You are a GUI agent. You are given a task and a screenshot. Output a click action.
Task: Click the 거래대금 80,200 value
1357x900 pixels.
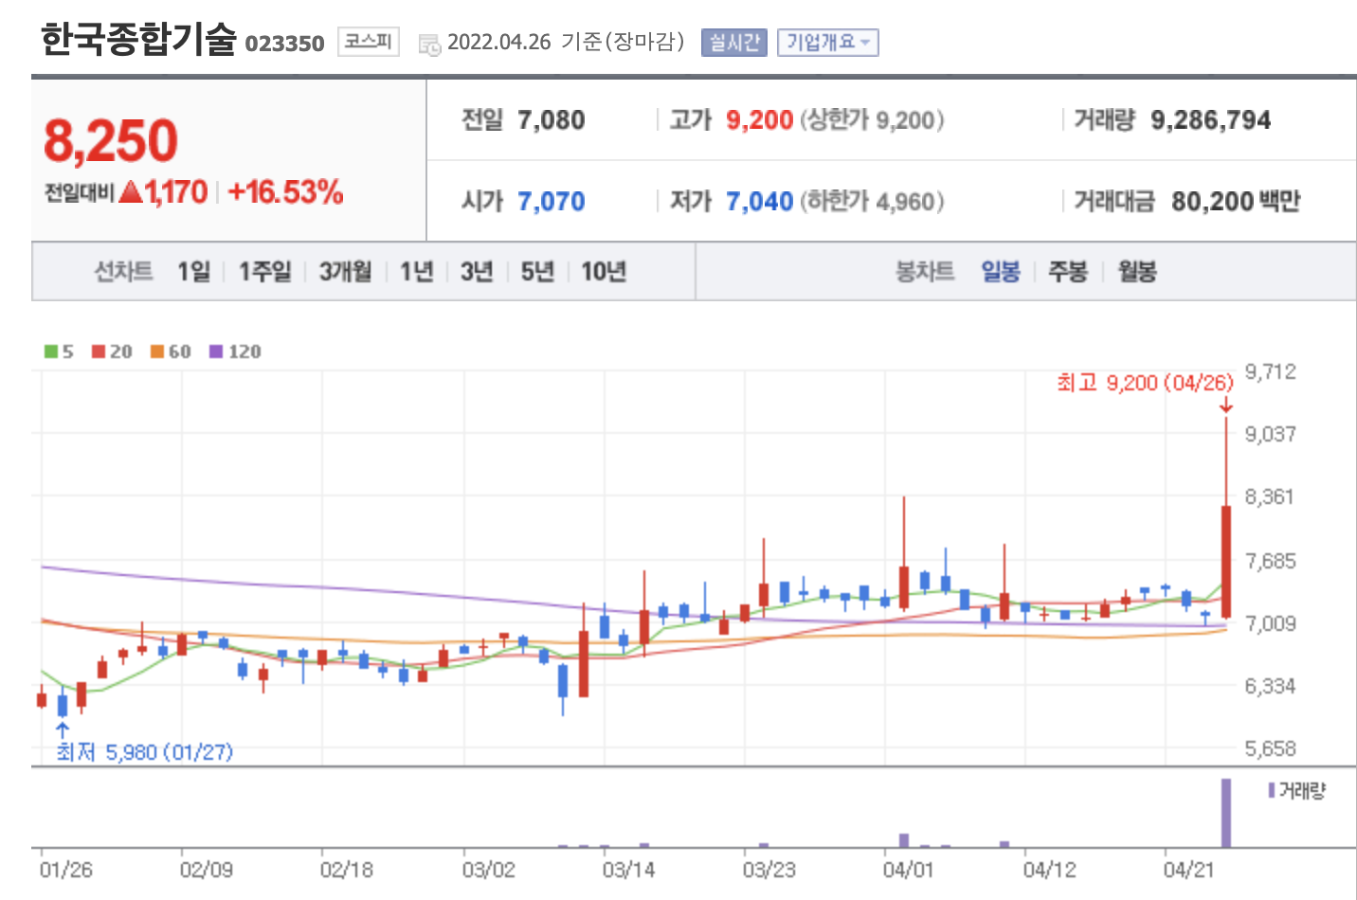coord(1213,202)
